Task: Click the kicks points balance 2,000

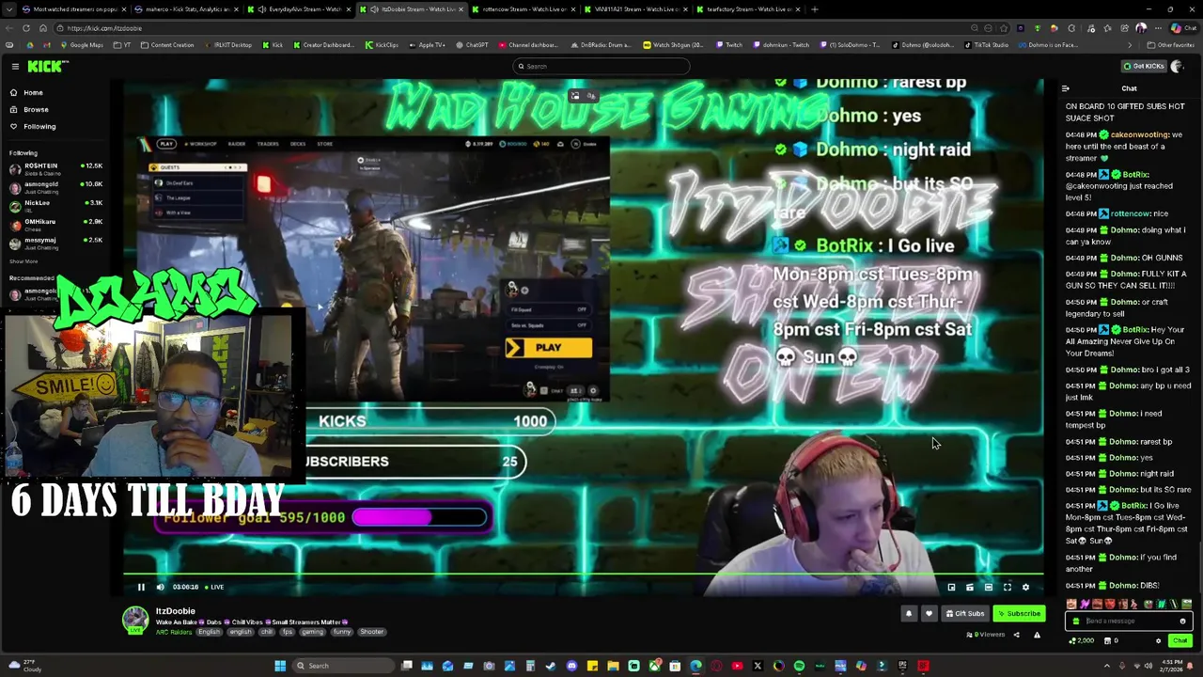Action: (1083, 641)
